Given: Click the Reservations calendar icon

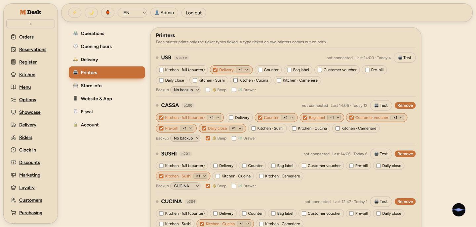Looking at the screenshot, I should tap(13, 50).
